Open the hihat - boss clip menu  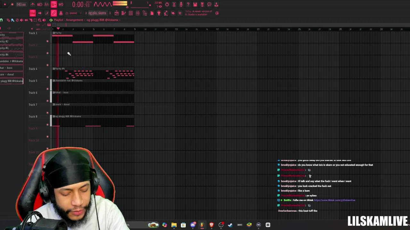tap(53, 93)
